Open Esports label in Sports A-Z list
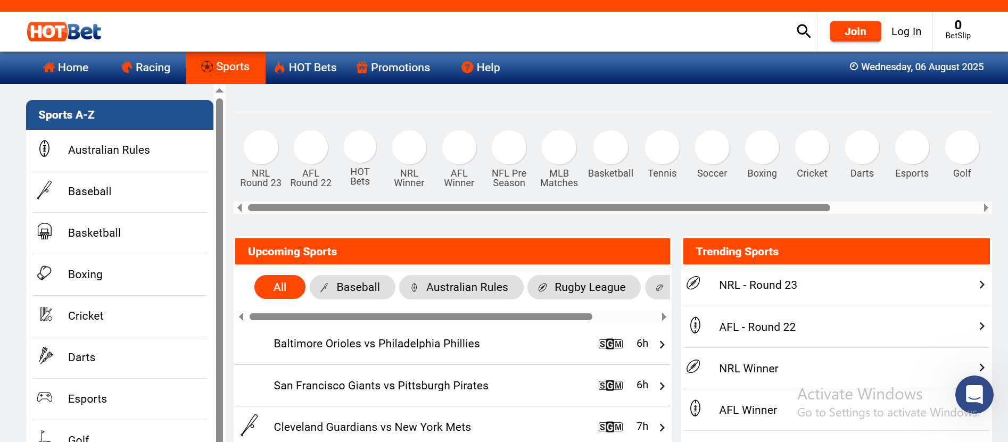This screenshot has width=1008, height=442. [87, 399]
